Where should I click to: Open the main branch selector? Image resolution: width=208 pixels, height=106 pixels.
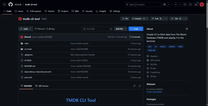(26, 29)
